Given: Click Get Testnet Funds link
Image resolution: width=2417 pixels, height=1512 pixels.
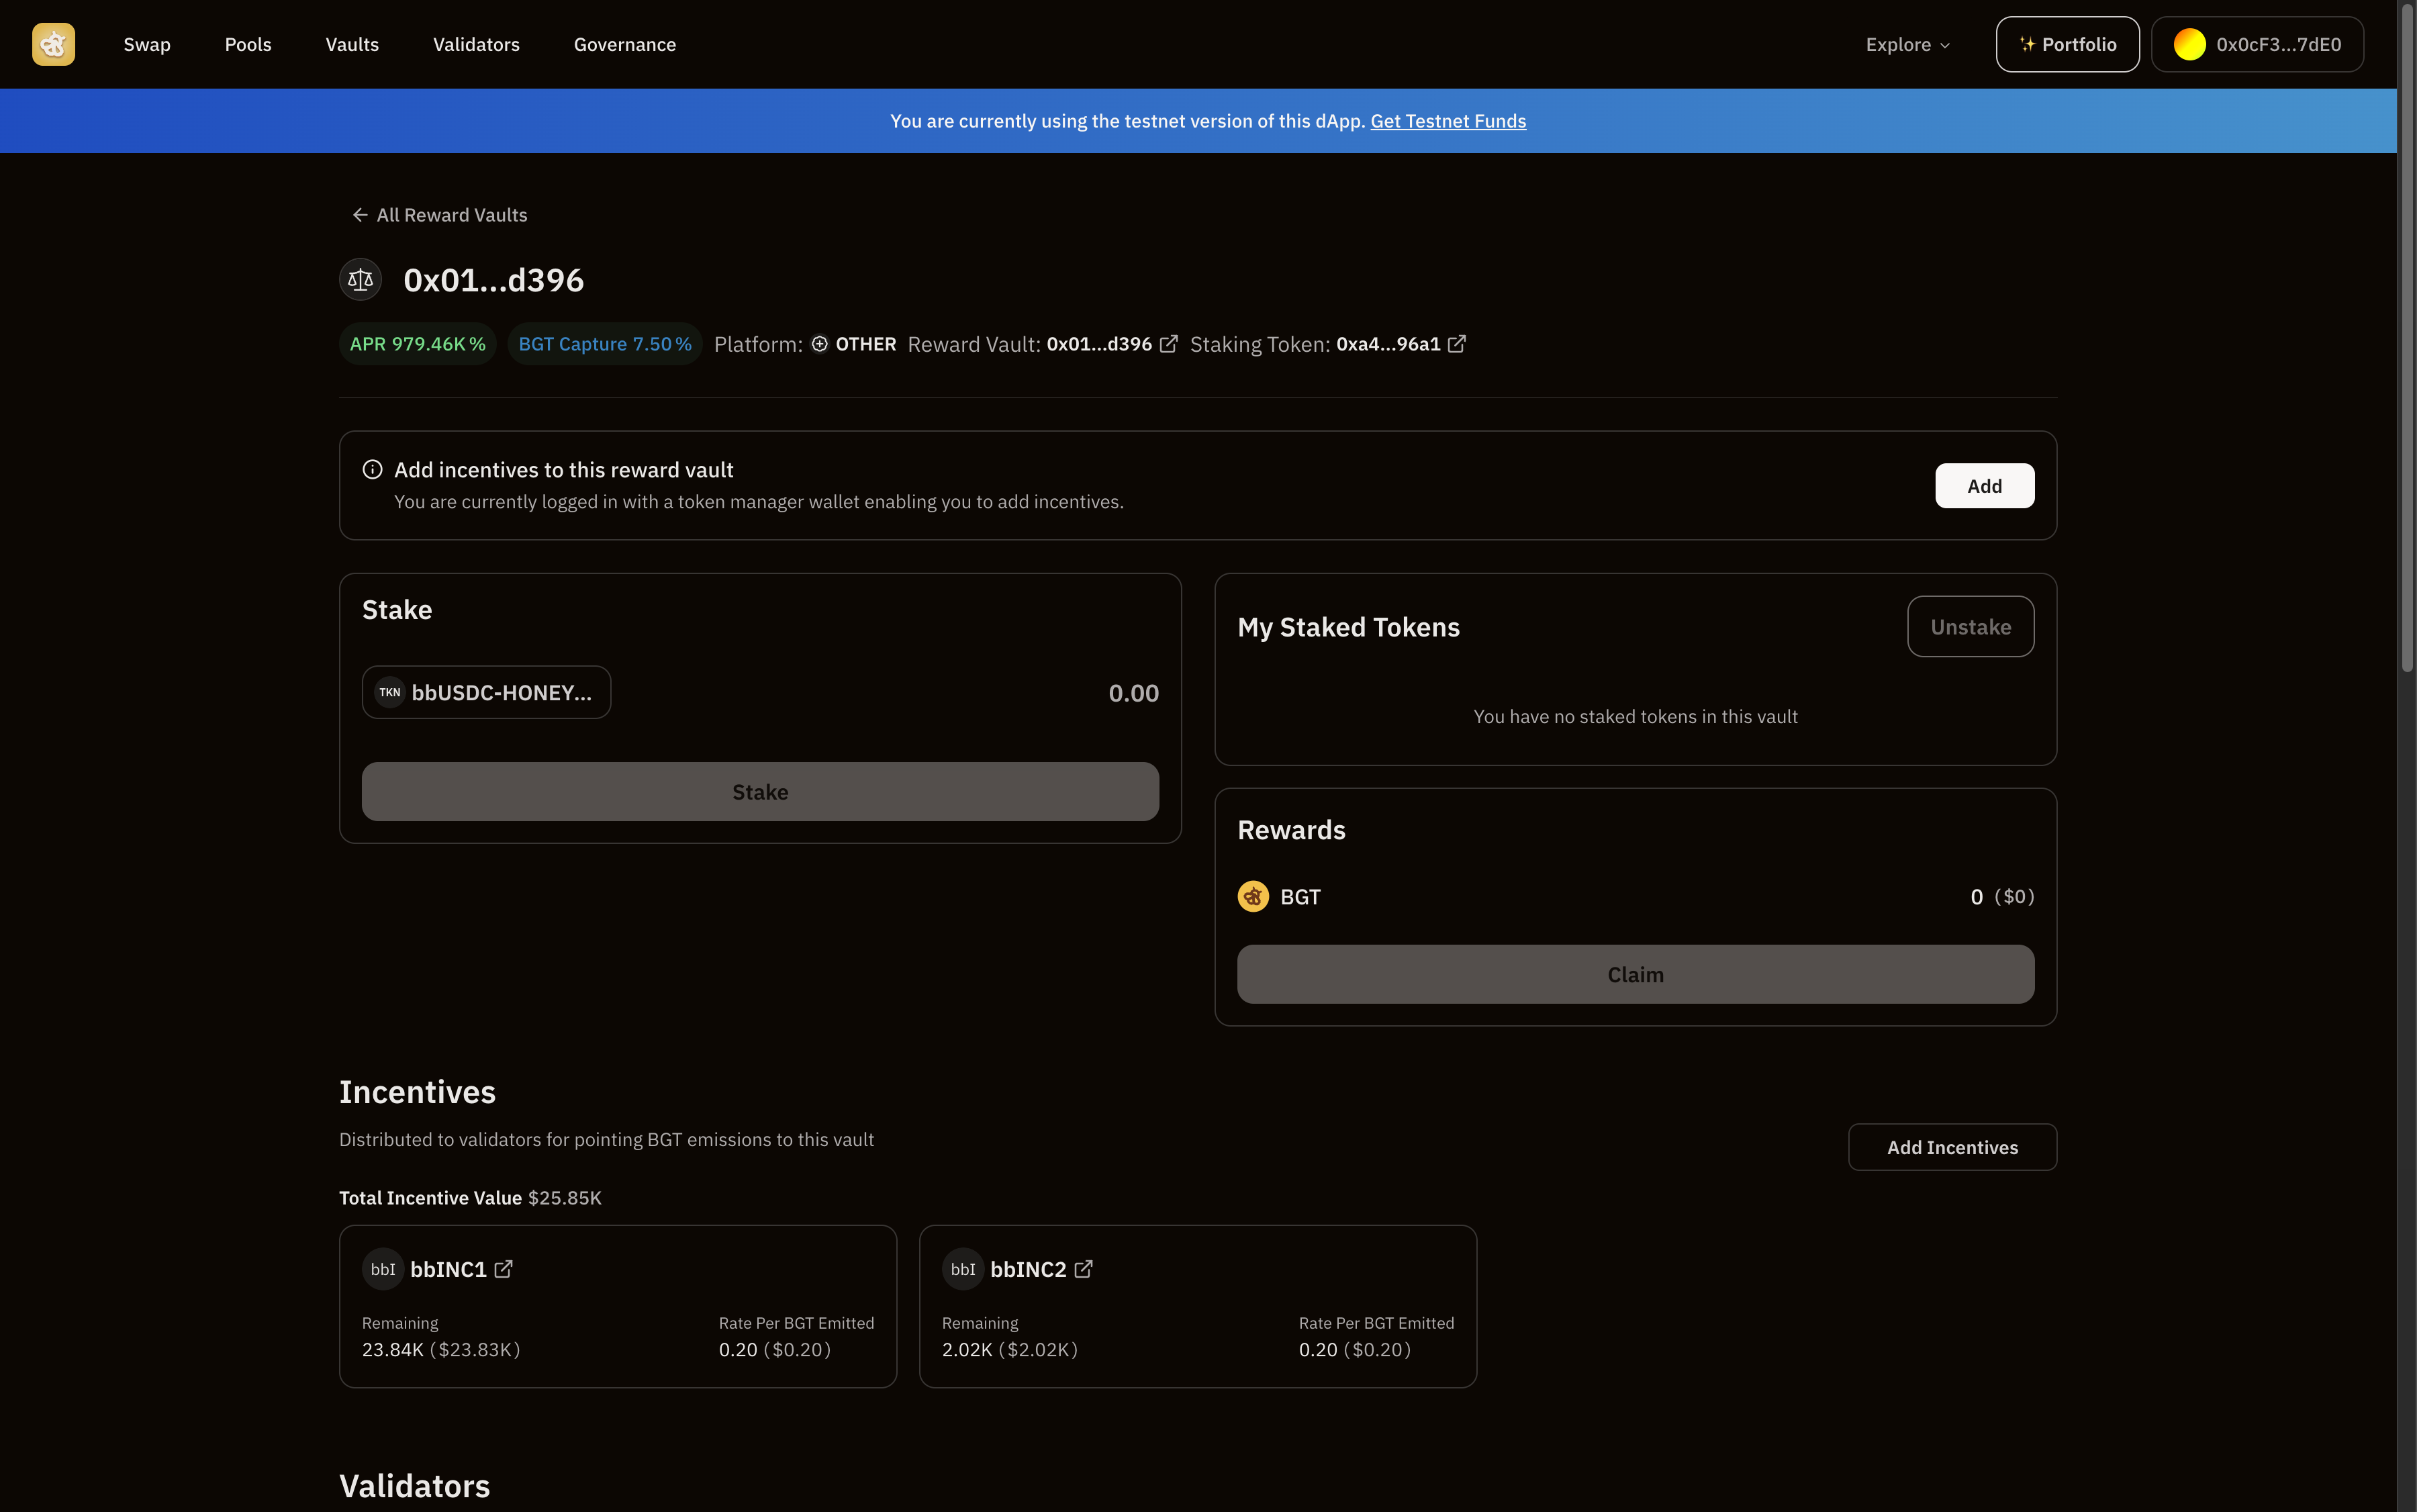Looking at the screenshot, I should 1447,120.
